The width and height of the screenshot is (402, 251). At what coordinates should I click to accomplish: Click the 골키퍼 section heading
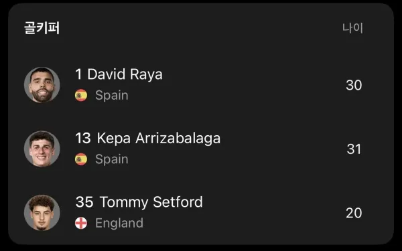(x=42, y=27)
